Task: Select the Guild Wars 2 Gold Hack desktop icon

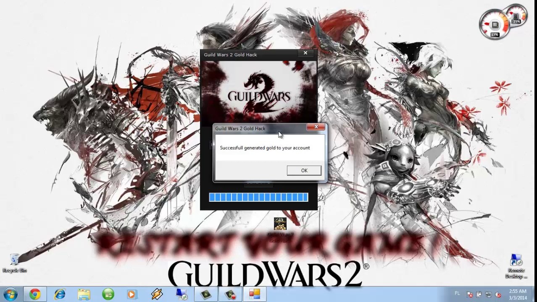Action: pos(280,230)
